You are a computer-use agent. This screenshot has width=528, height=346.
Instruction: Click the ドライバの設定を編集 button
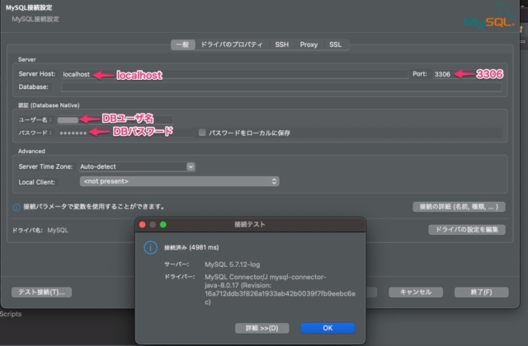pyautogui.click(x=467, y=230)
